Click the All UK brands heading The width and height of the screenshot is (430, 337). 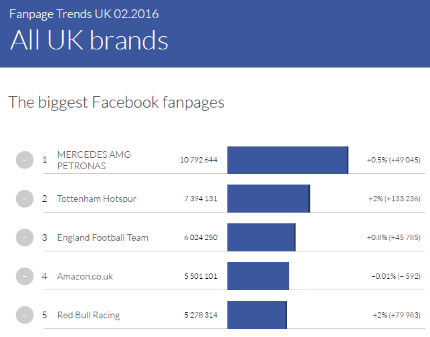tap(89, 41)
